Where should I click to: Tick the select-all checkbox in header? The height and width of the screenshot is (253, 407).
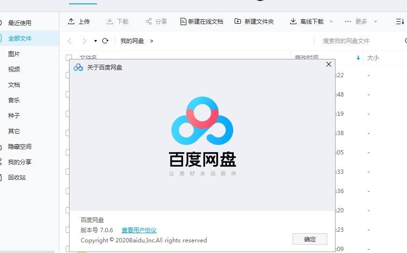click(x=69, y=57)
